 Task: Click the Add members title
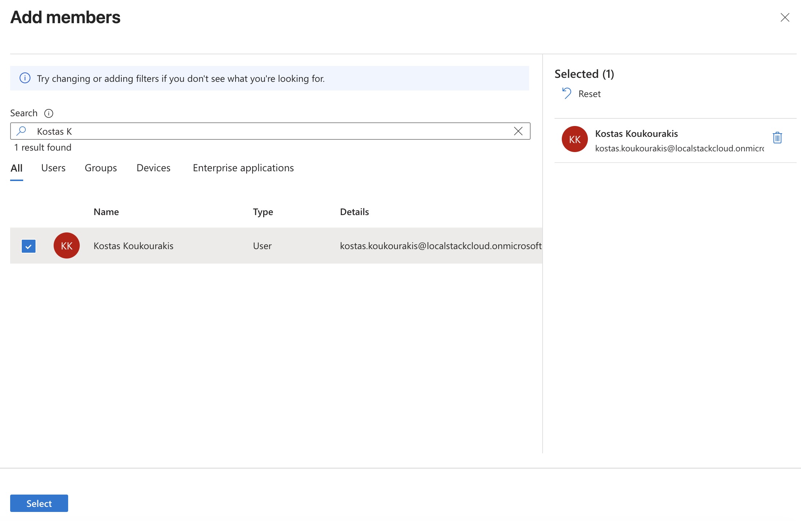[65, 17]
